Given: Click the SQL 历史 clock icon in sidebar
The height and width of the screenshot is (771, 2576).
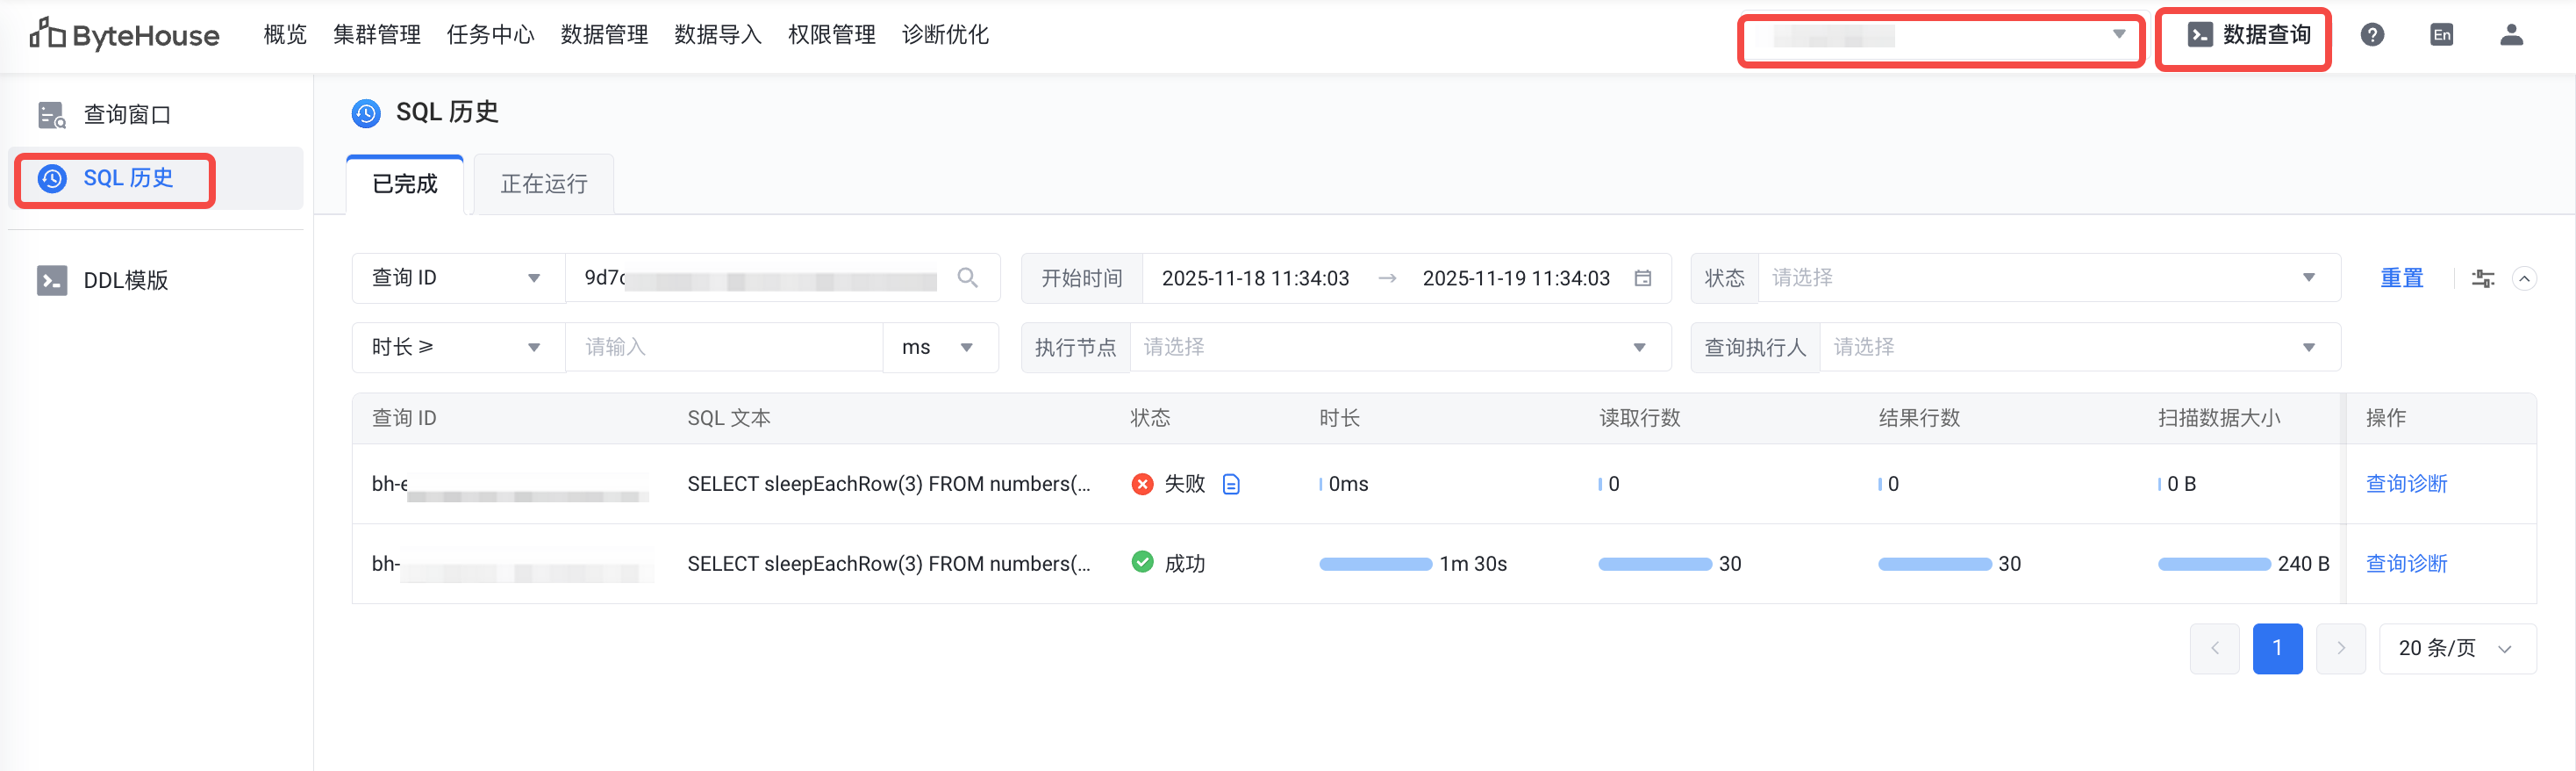Looking at the screenshot, I should click(52, 178).
